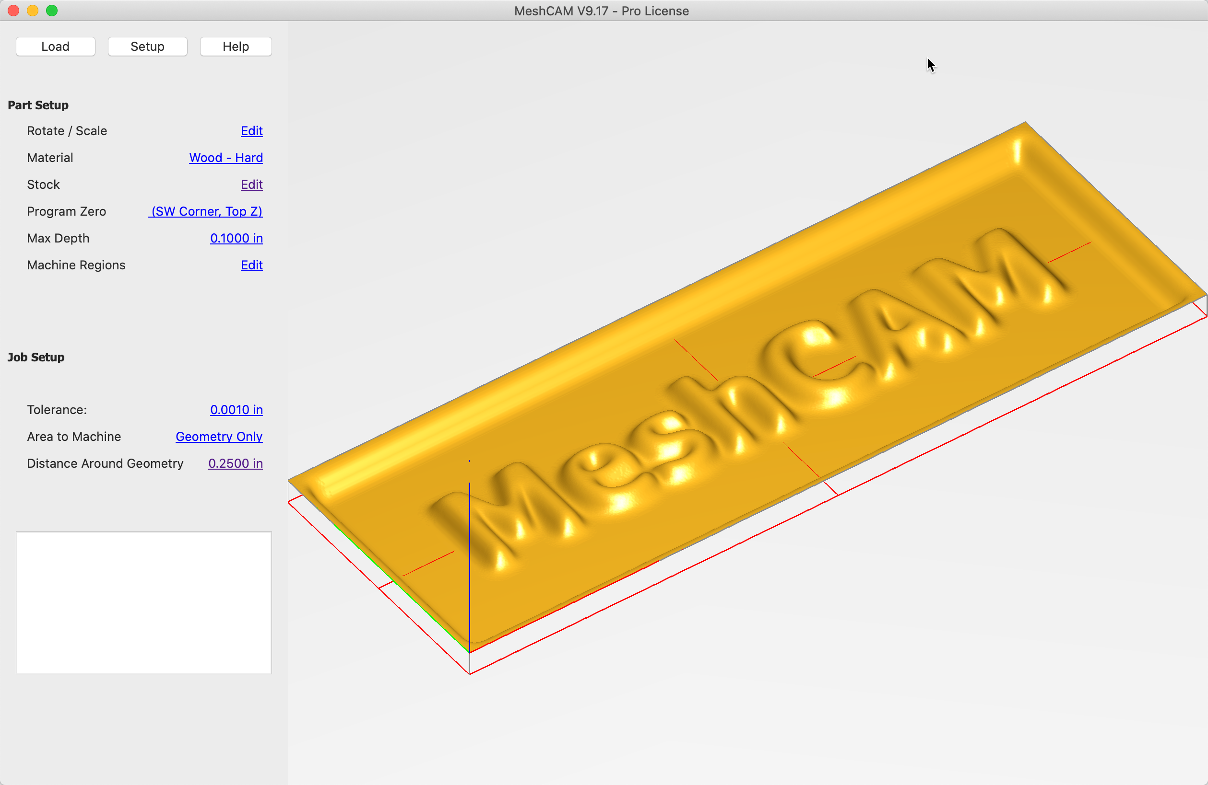Click the Stock label
The height and width of the screenshot is (785, 1208).
click(x=44, y=185)
